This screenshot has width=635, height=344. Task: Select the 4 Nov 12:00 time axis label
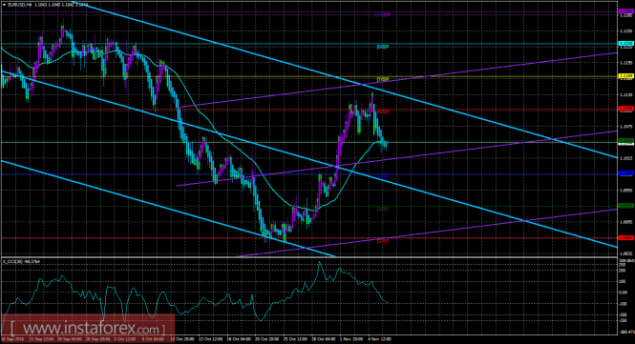[379, 339]
